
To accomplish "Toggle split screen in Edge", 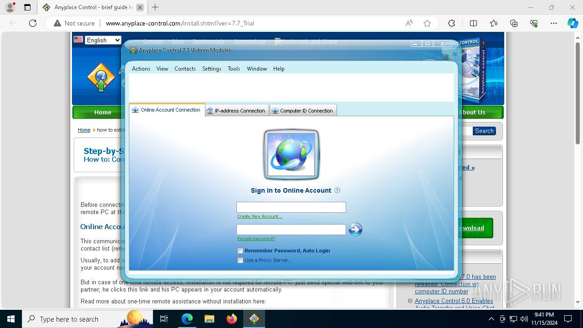I will pyautogui.click(x=473, y=23).
